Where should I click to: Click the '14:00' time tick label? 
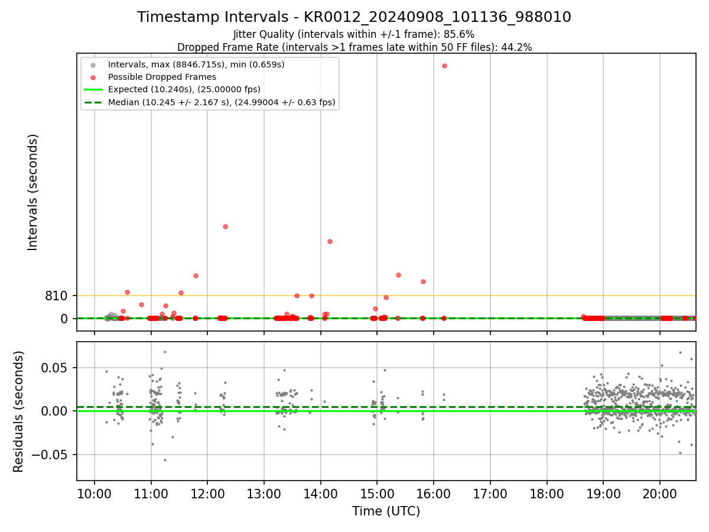pos(321,494)
